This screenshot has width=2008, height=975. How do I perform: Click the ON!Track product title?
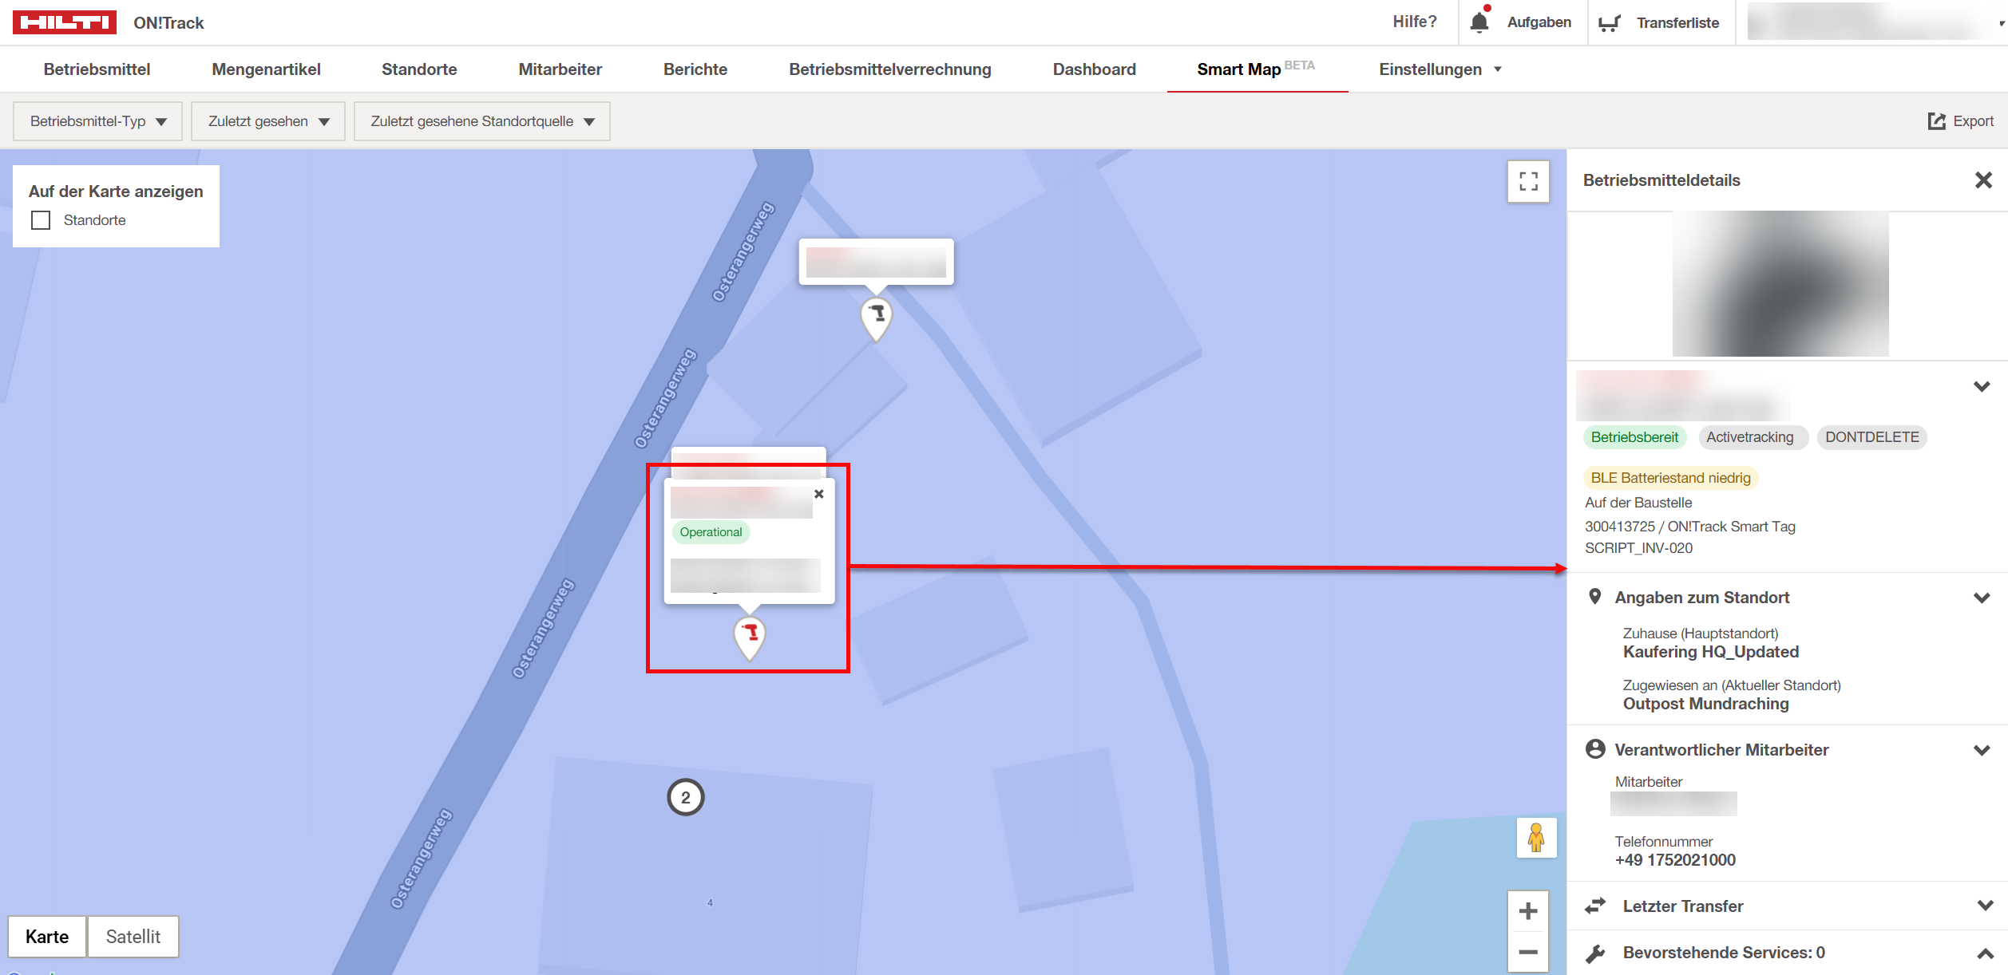click(x=168, y=23)
